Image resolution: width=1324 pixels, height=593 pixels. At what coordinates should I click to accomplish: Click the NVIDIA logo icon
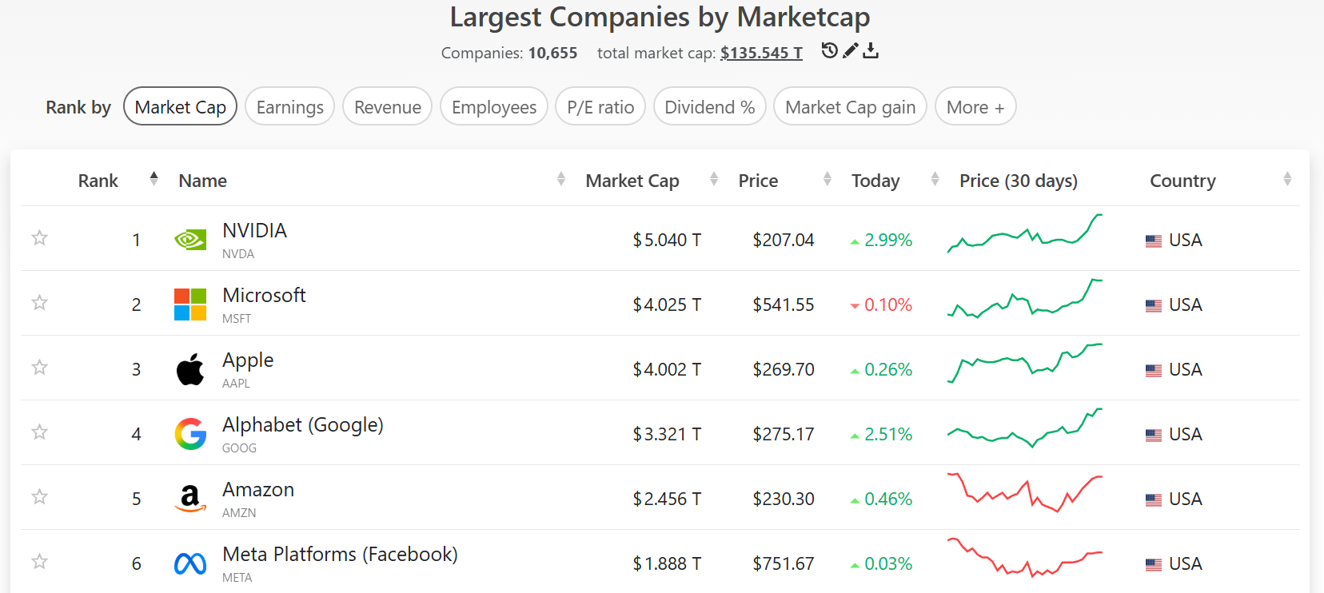(190, 239)
